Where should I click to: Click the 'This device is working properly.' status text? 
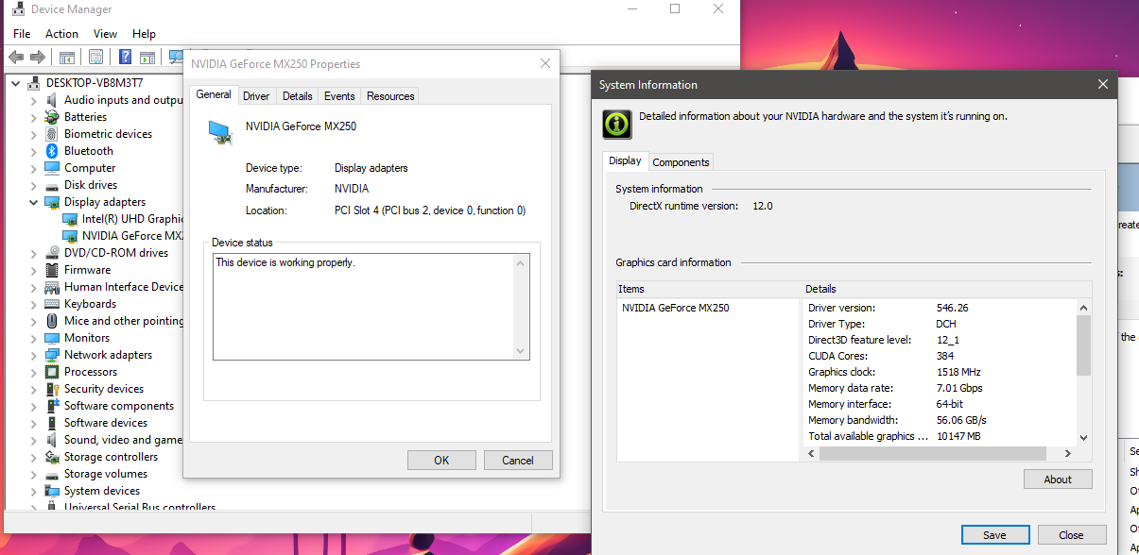(x=285, y=262)
